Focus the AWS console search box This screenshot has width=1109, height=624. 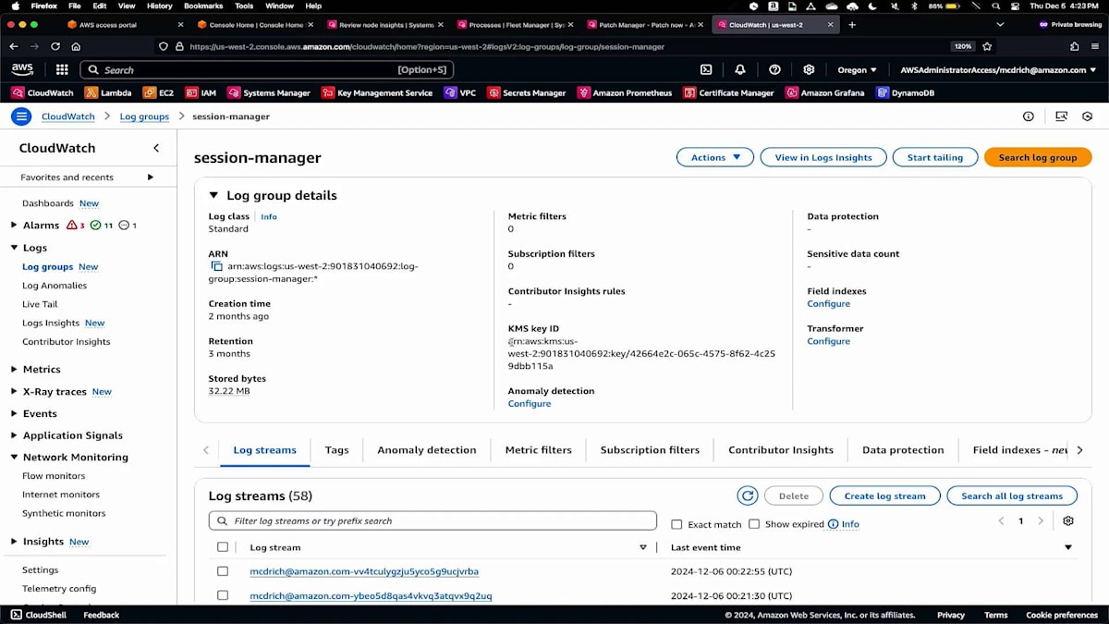(x=266, y=69)
